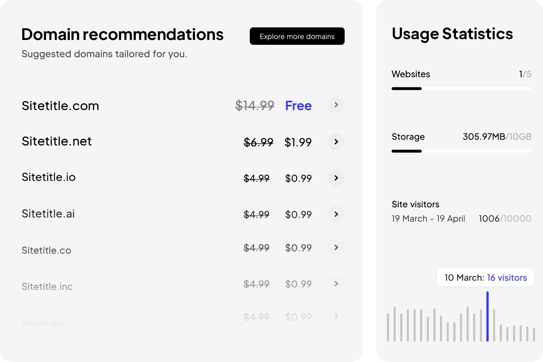
Task: Click the arrow icon next to Sitetitle.com
Action: [336, 105]
